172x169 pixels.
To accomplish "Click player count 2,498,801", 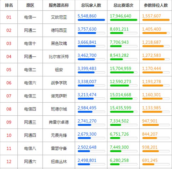I will tap(87, 160).
